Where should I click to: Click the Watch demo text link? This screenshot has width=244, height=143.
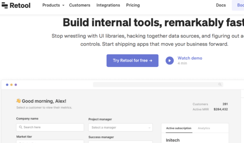tap(190, 58)
